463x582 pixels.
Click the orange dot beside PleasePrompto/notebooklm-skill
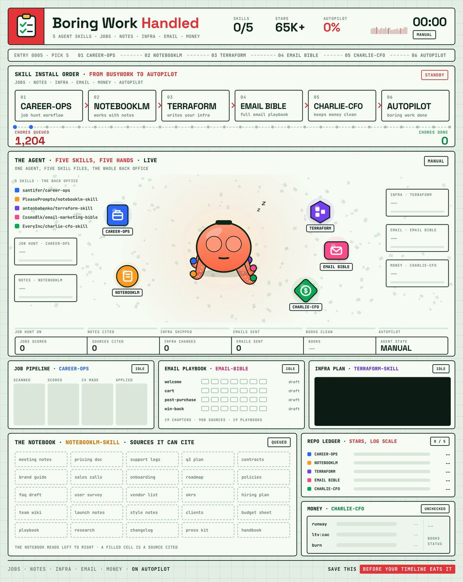(x=17, y=199)
